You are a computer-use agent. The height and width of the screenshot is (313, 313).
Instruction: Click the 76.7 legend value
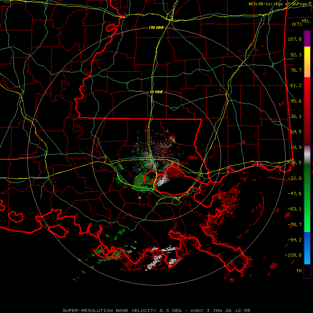click(x=296, y=70)
